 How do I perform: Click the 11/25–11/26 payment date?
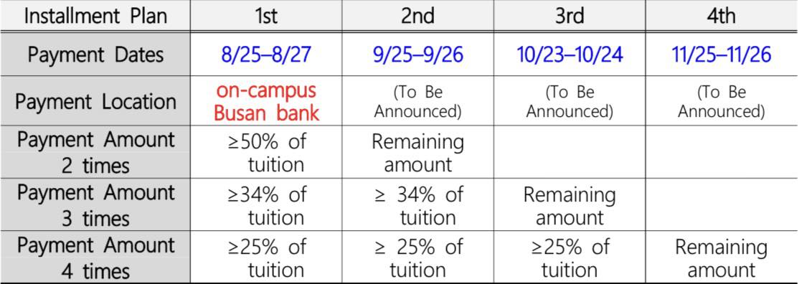[721, 55]
